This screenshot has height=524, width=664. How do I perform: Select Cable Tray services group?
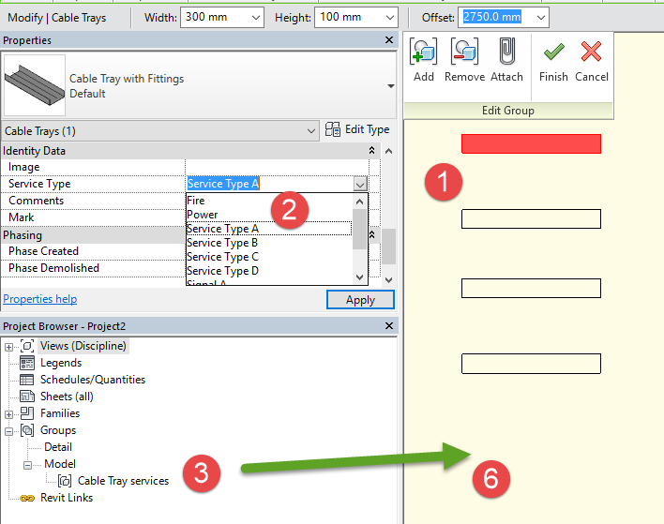click(123, 481)
